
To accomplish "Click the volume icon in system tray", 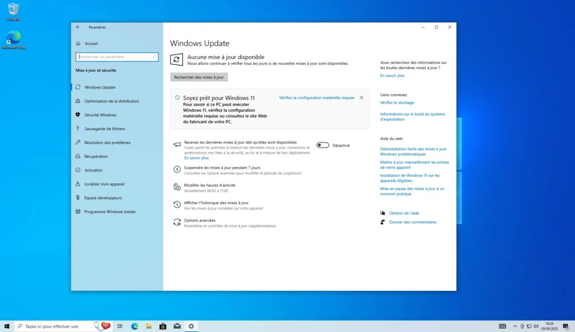I will click(x=536, y=326).
